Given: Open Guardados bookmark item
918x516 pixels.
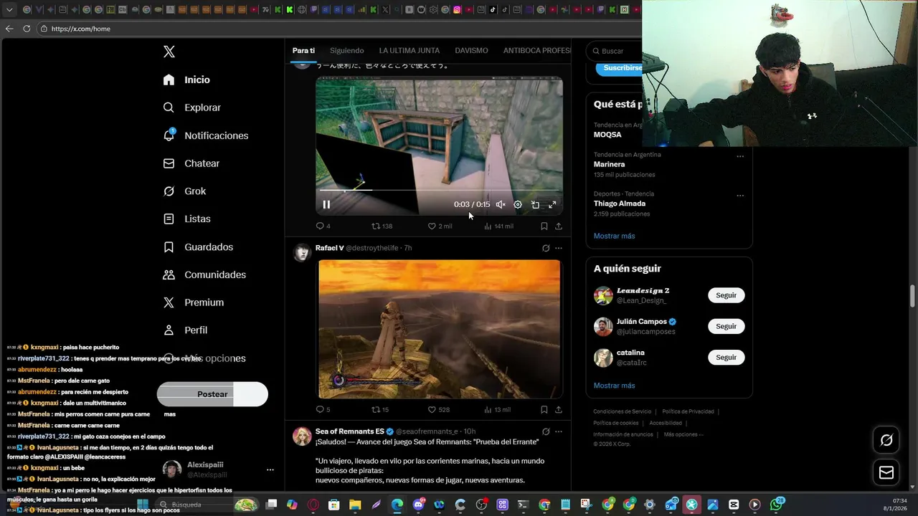Looking at the screenshot, I should pos(198,247).
